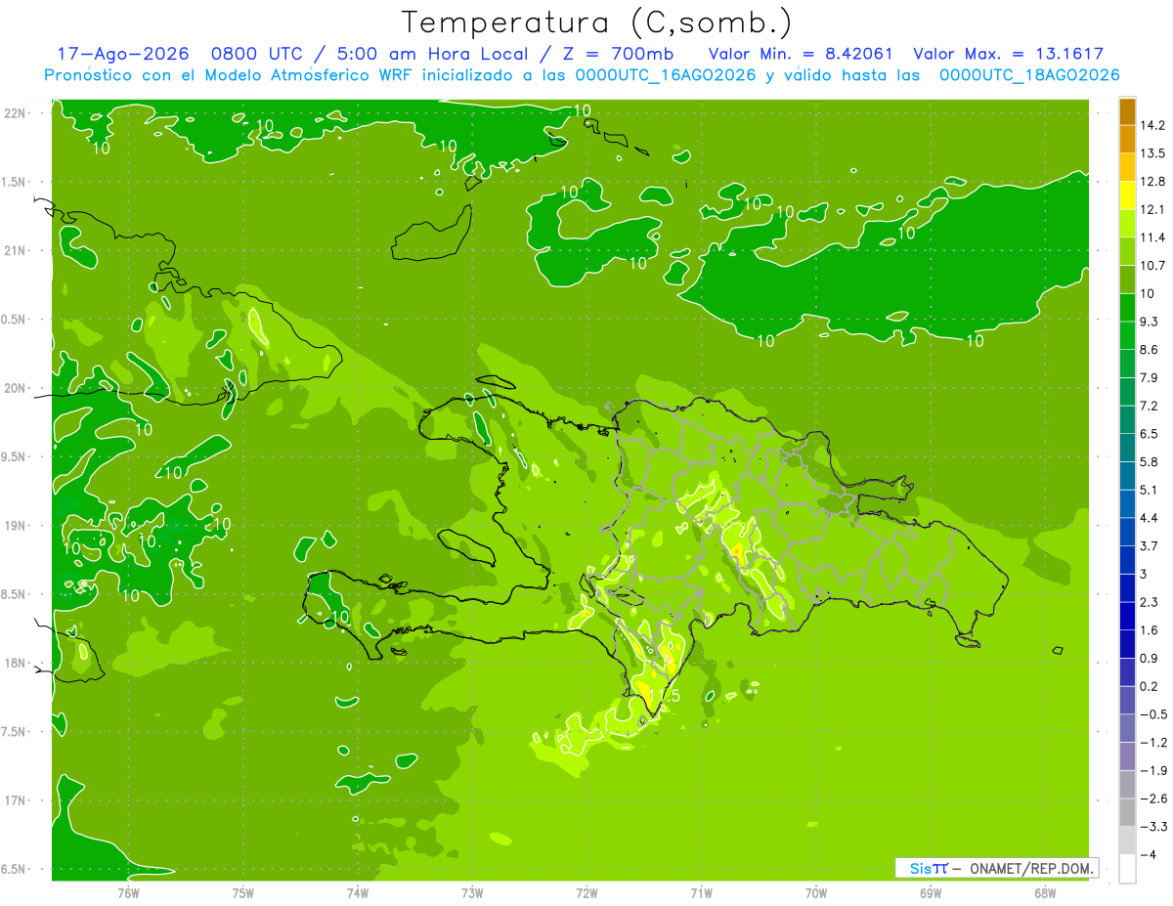Click the 11.4 colorbar legend value
1173x906 pixels.
click(1152, 237)
